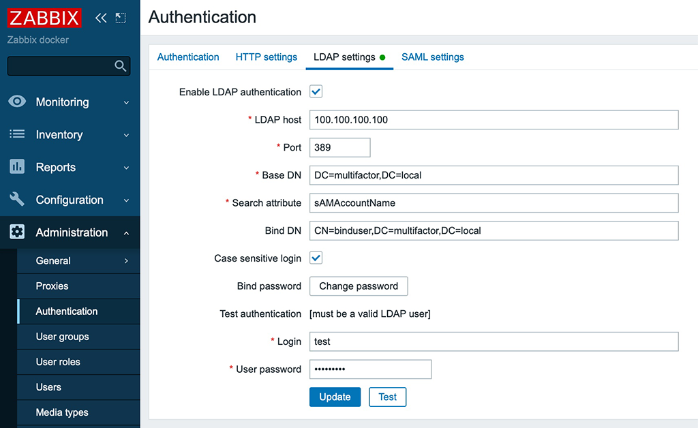This screenshot has height=428, width=698.
Task: Click inside the LDAP host input field
Action: (x=494, y=119)
